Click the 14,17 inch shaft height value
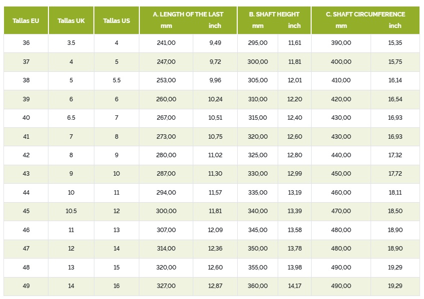424x299 pixels. click(295, 286)
